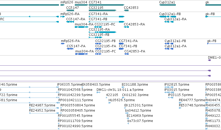Image resolution: width=221 pixels, height=130 pixels.
Task: Select transcript CG7341-RB label
Action: (x=98, y=19)
